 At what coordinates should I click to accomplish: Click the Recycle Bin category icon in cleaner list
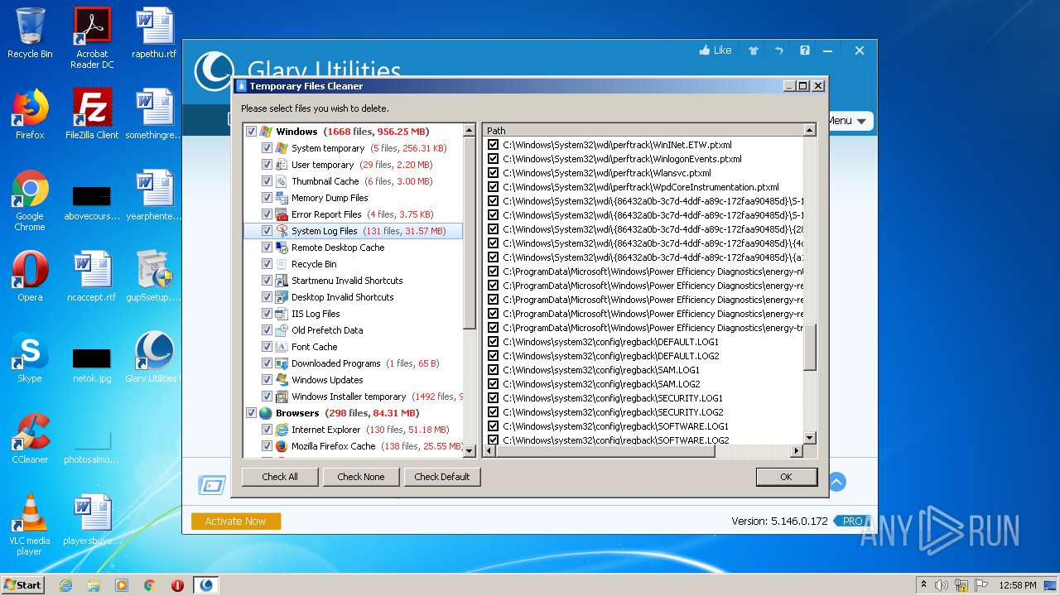pos(282,264)
